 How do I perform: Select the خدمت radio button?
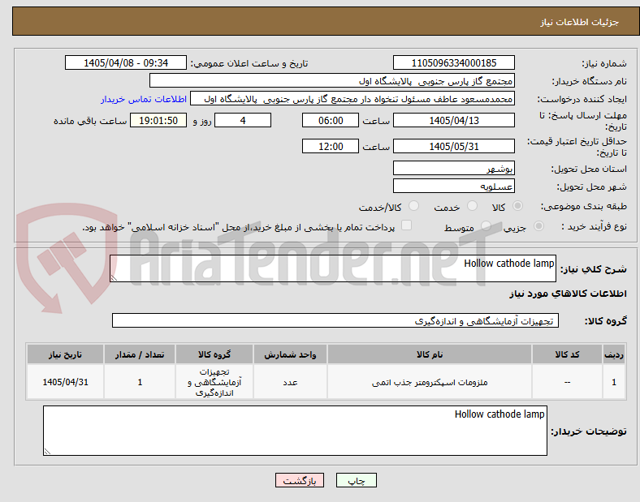(472, 206)
